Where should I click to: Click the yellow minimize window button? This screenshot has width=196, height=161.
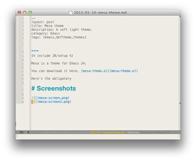[25, 13]
